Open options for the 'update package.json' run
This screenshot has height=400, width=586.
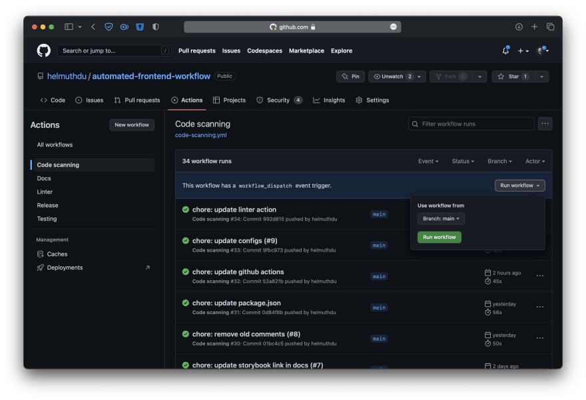coord(539,307)
